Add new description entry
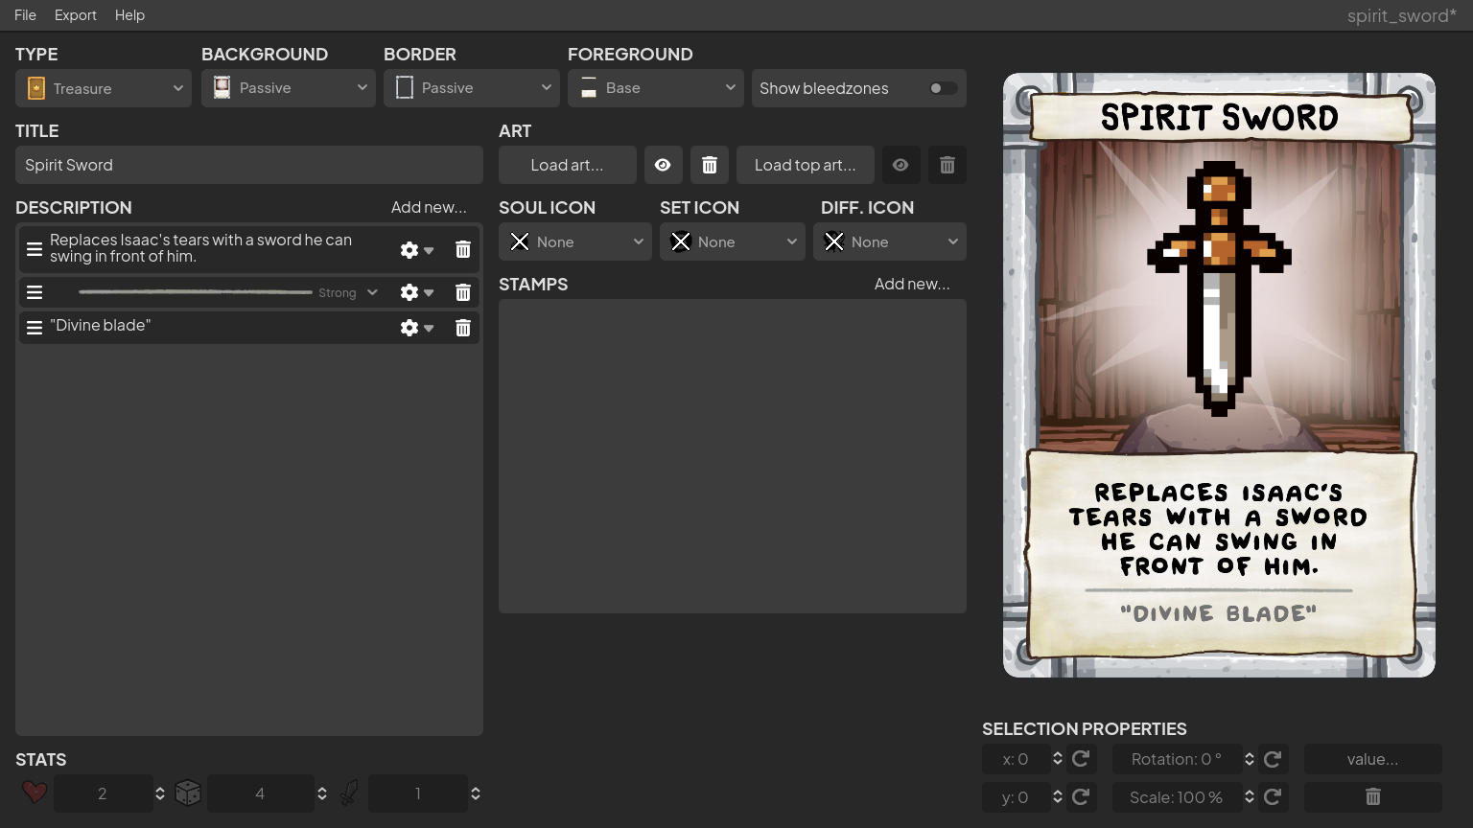The width and height of the screenshot is (1473, 828). pyautogui.click(x=429, y=208)
